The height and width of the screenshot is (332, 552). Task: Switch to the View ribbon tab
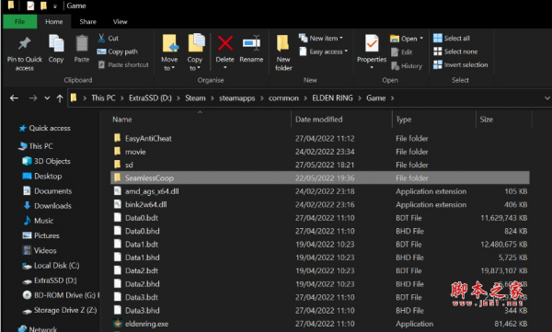(x=120, y=21)
